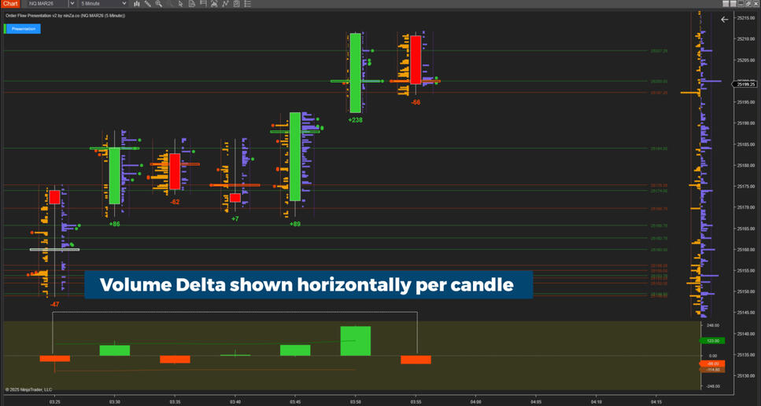
Task: Open the Chart Trader icon
Action: tap(203, 4)
